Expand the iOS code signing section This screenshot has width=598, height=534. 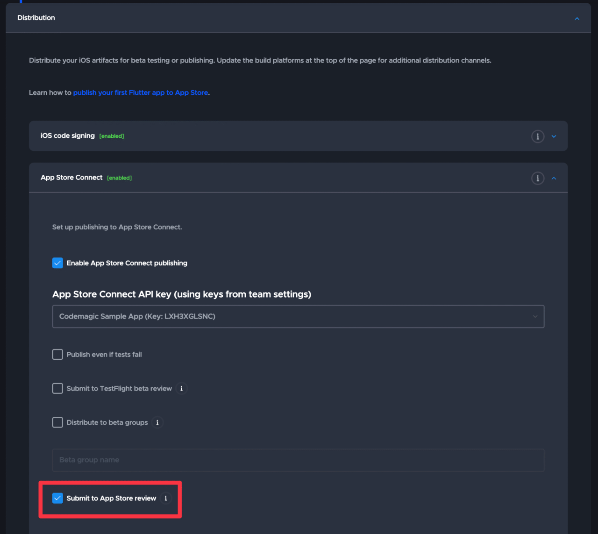(x=554, y=136)
